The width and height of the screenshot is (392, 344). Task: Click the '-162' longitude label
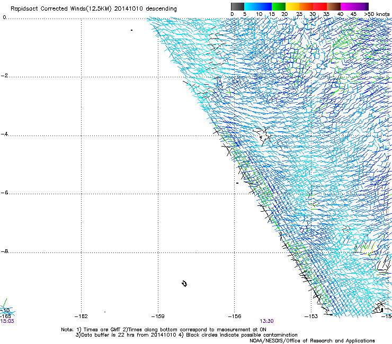(81, 316)
